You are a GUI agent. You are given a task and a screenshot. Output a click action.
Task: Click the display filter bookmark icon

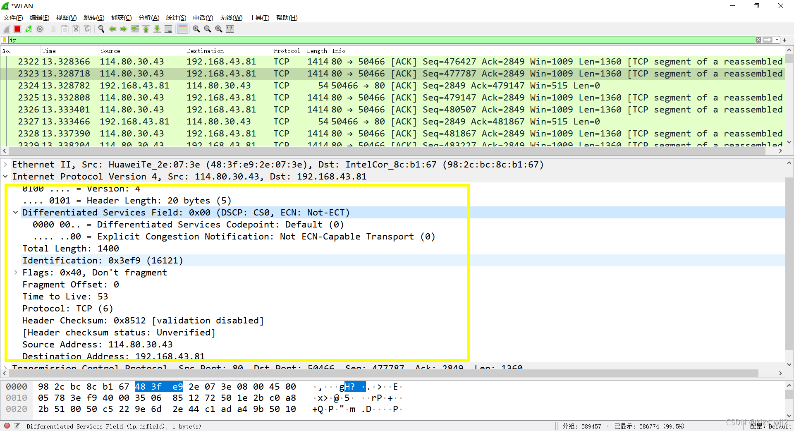pyautogui.click(x=5, y=40)
